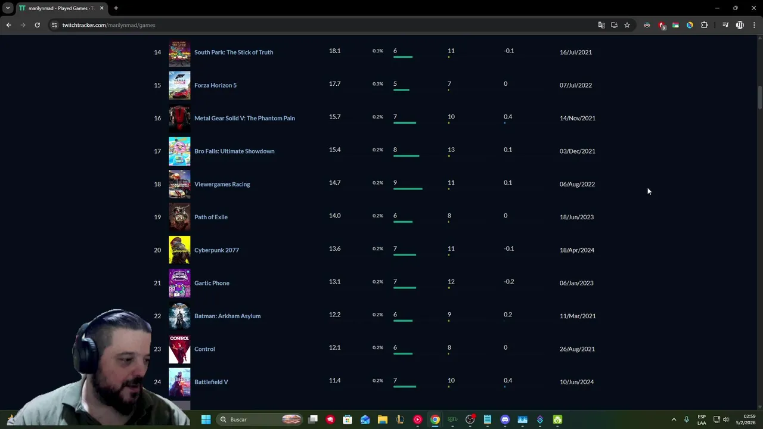The height and width of the screenshot is (429, 763).
Task: Close the marilynmad Played Games tab
Action: tap(101, 8)
